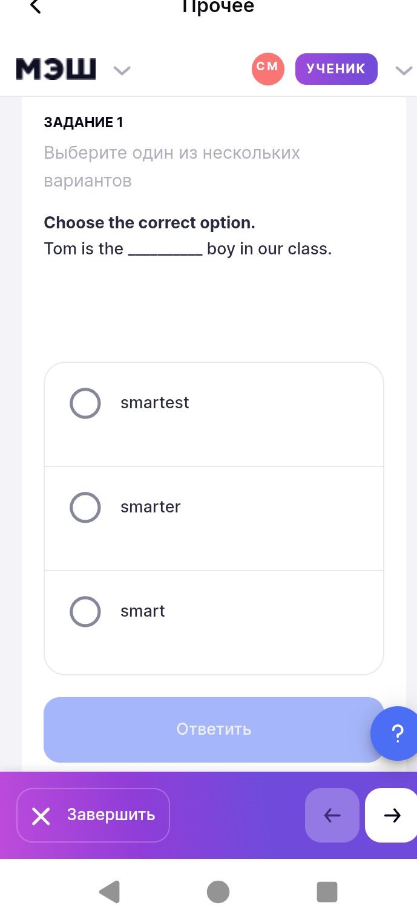Tap the Android home circle
Viewport: 417px width, 911px height.
pyautogui.click(x=218, y=892)
